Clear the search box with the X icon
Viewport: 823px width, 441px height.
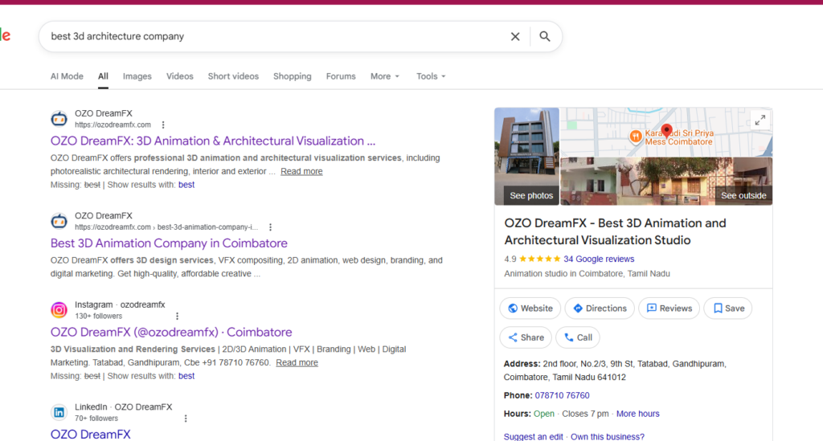[x=515, y=36]
